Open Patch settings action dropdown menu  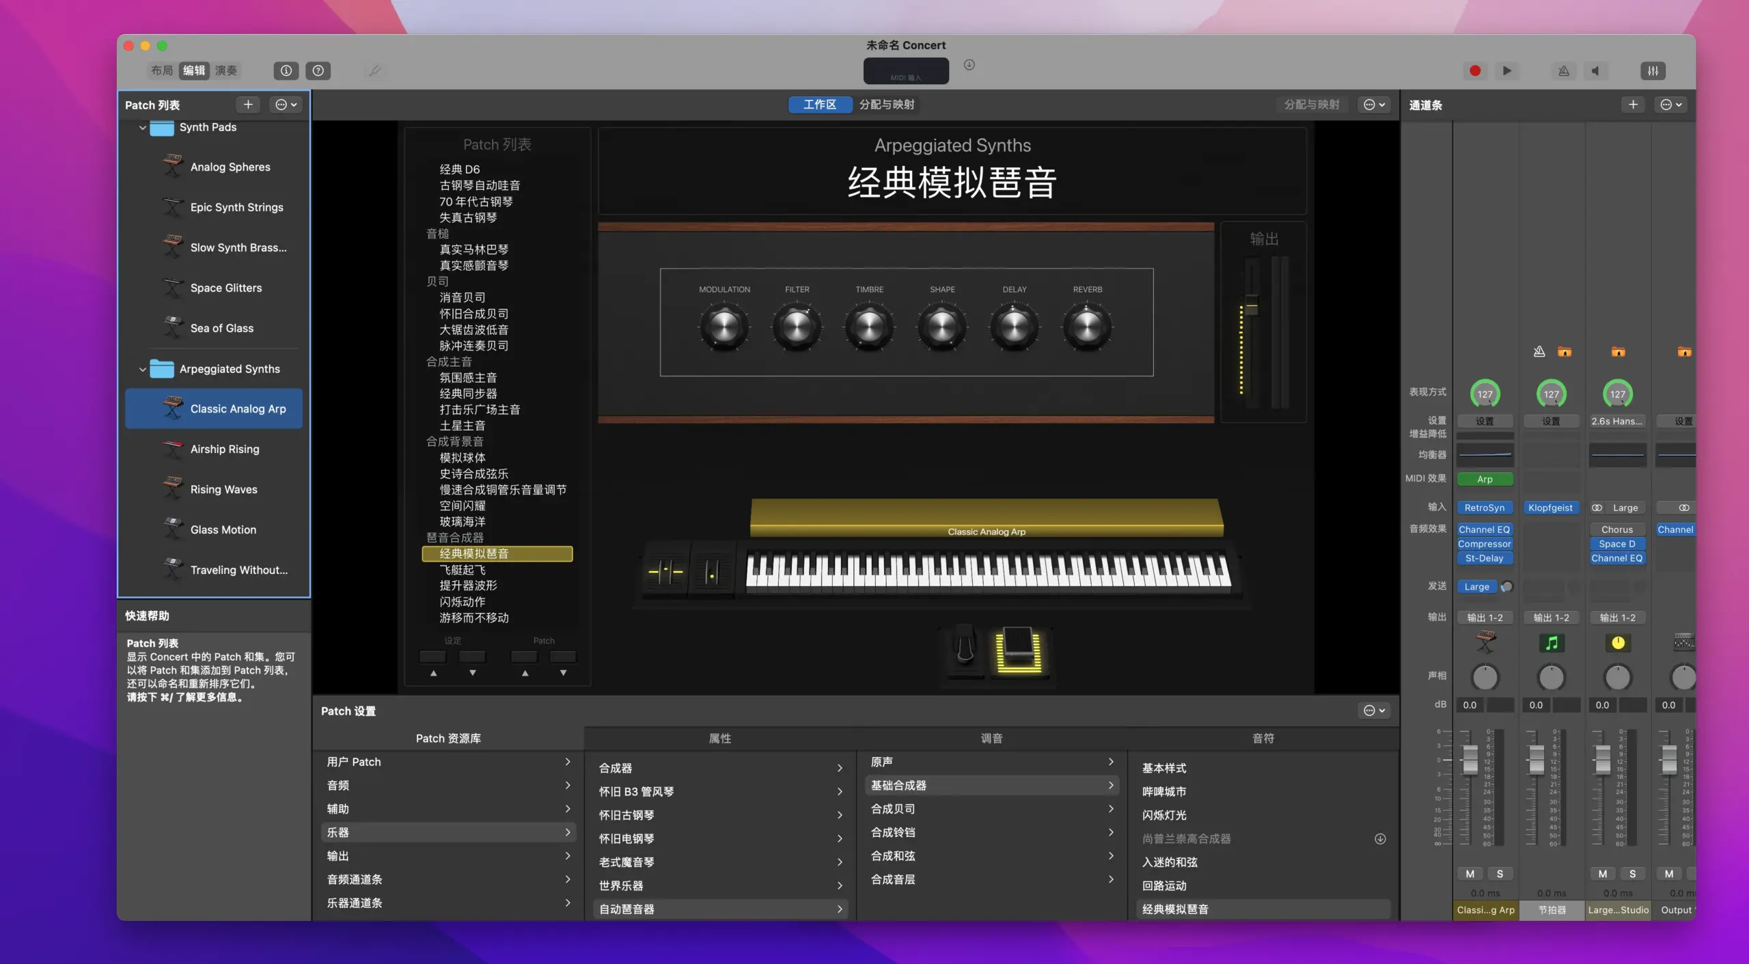tap(1374, 711)
